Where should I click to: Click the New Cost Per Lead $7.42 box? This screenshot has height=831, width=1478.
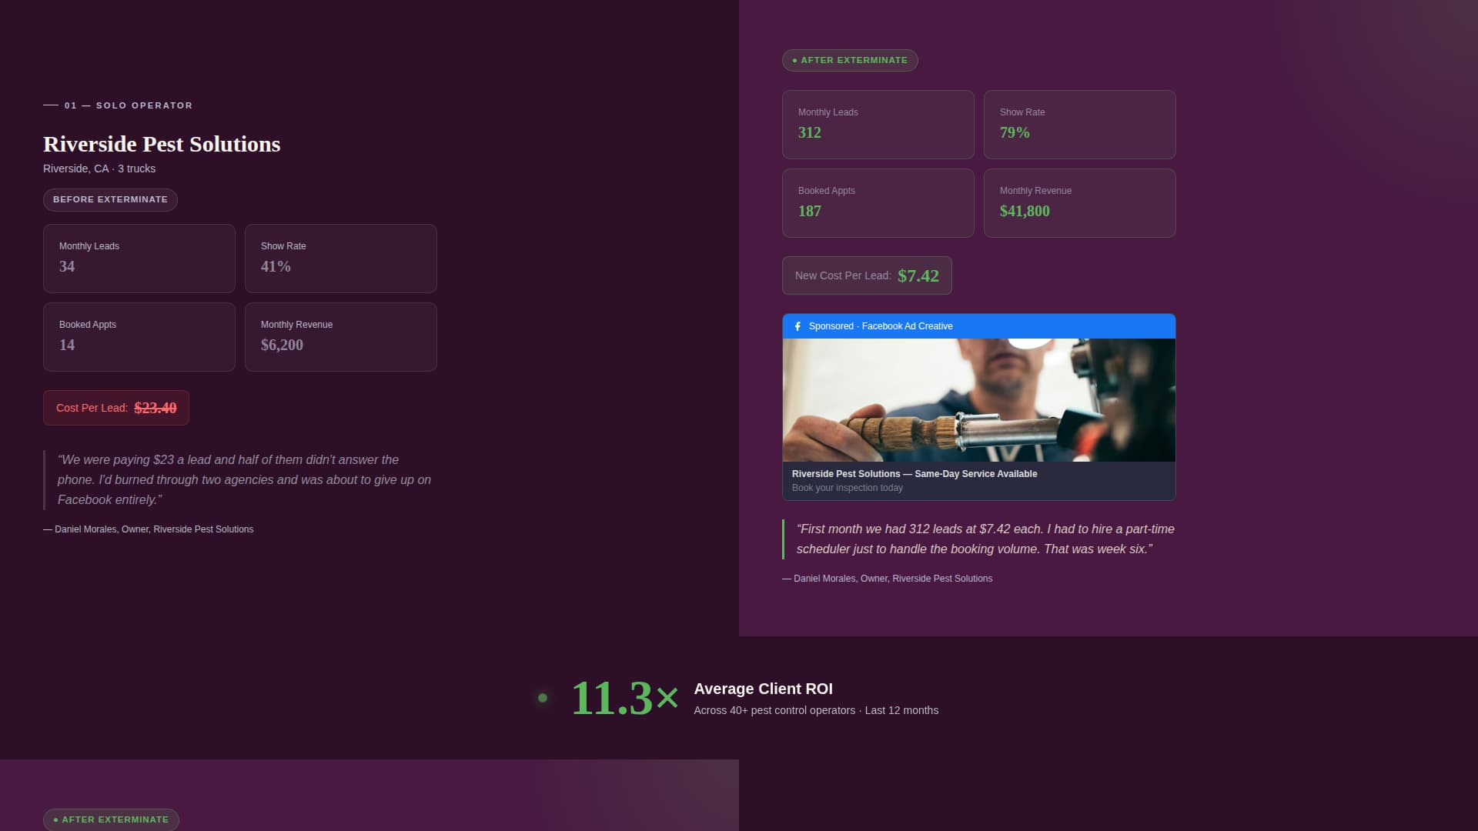pyautogui.click(x=867, y=275)
